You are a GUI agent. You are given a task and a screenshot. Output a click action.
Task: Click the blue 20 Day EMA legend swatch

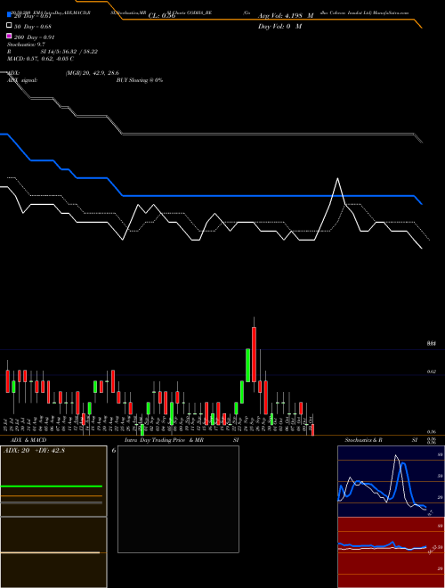click(x=9, y=15)
